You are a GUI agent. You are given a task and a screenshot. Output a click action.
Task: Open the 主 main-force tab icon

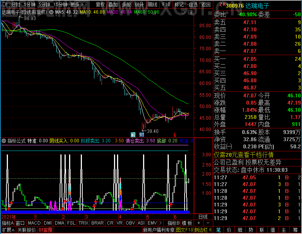(x=284, y=230)
